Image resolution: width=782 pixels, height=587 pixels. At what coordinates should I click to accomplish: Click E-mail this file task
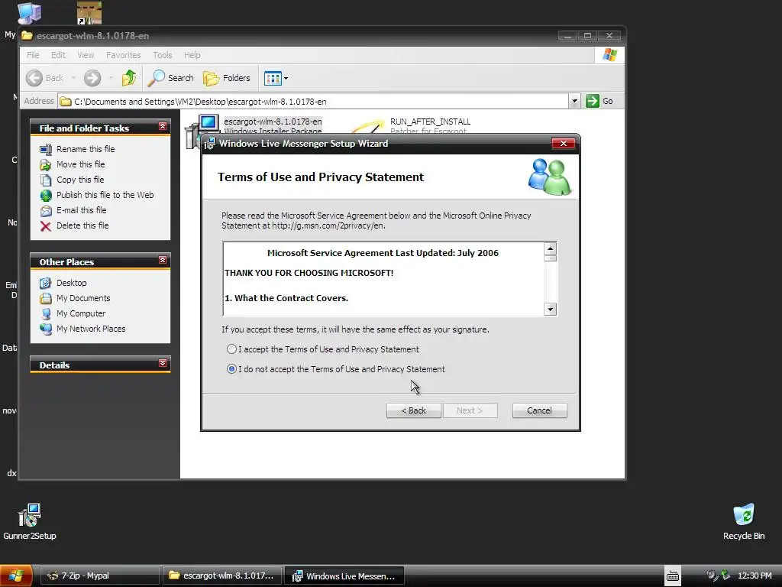tap(81, 210)
